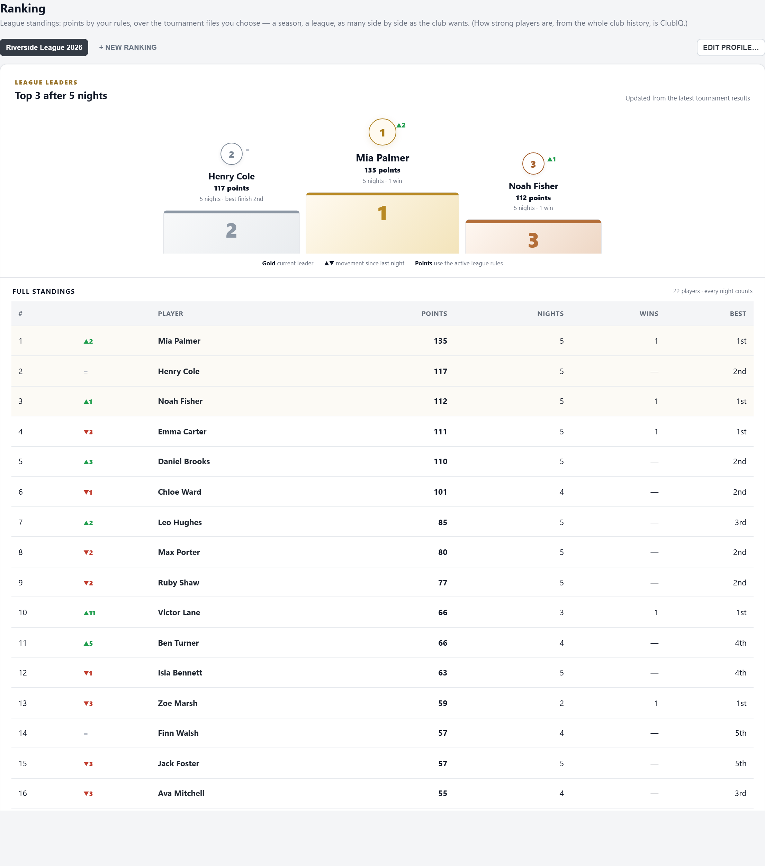Click the down-1 arrow in Isla Bennett's row
The image size is (765, 866).
[x=88, y=673]
